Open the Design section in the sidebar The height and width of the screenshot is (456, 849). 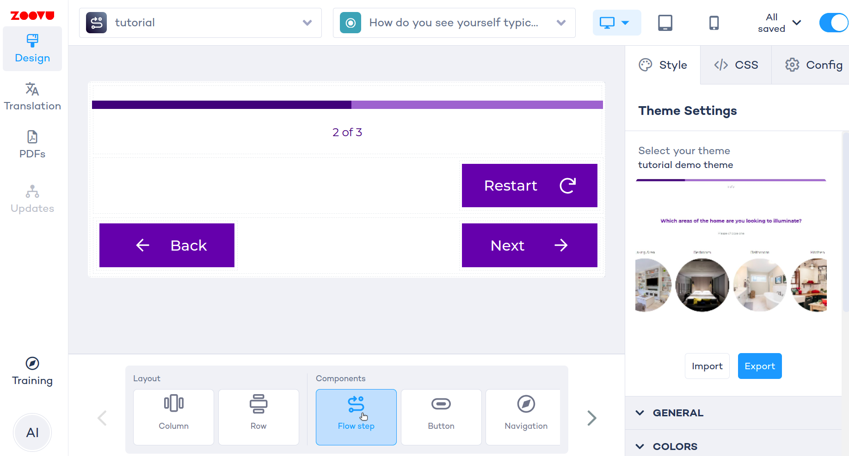click(x=32, y=48)
